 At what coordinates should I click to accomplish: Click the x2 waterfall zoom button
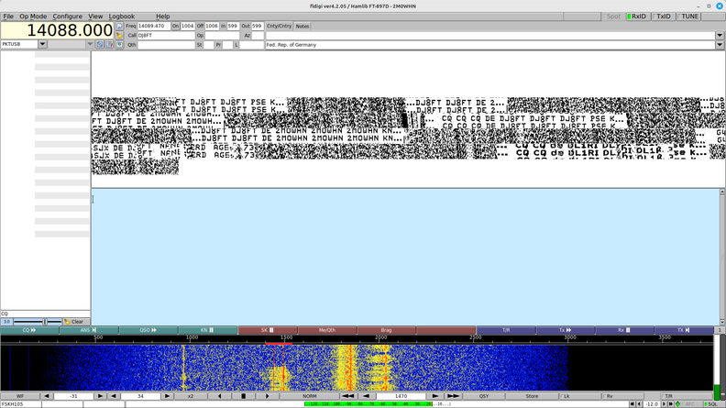click(x=191, y=396)
